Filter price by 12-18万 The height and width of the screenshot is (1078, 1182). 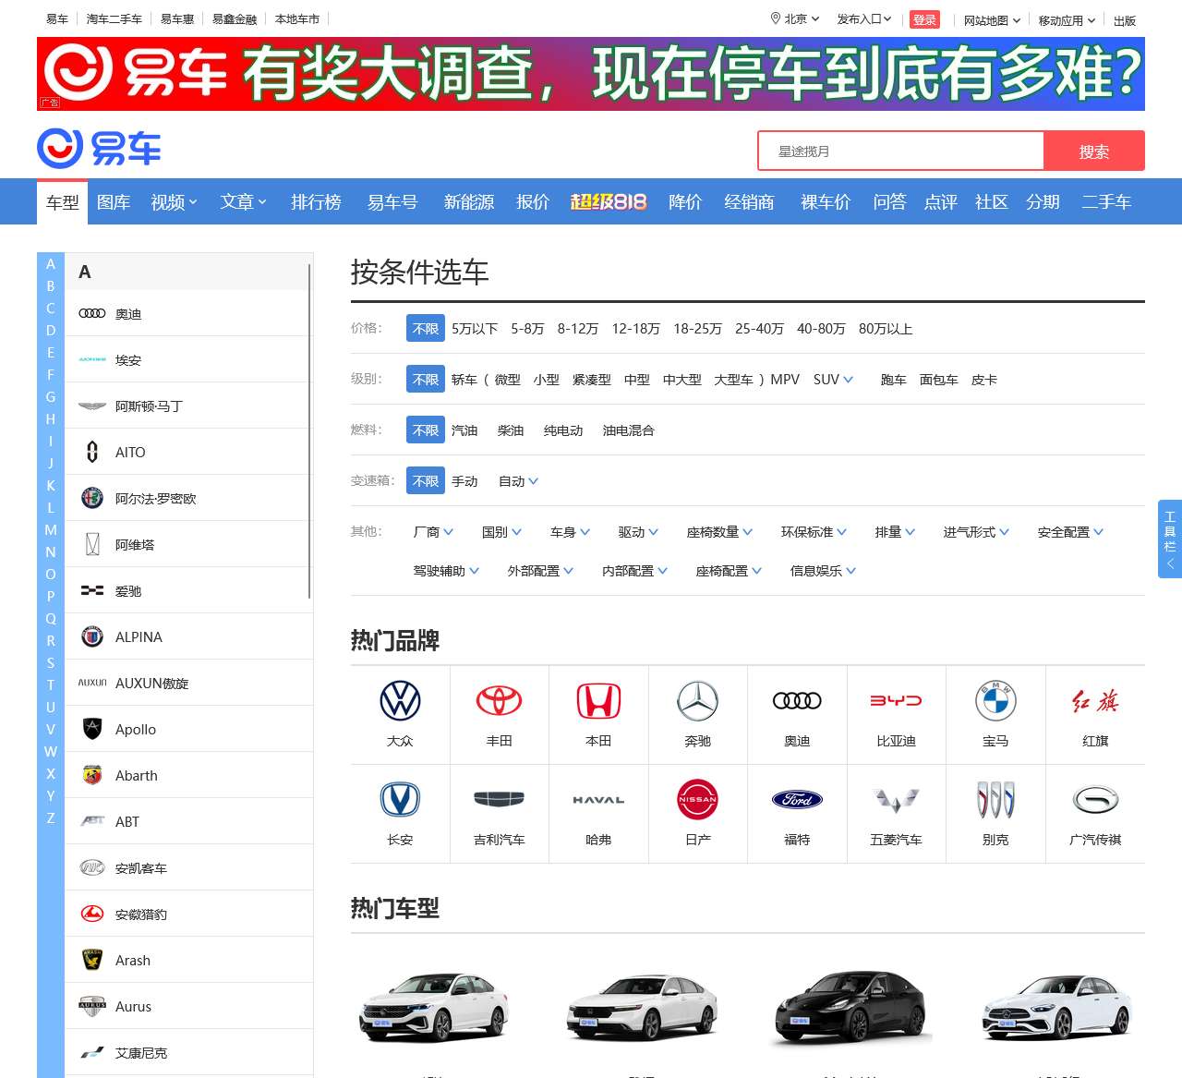tap(635, 329)
